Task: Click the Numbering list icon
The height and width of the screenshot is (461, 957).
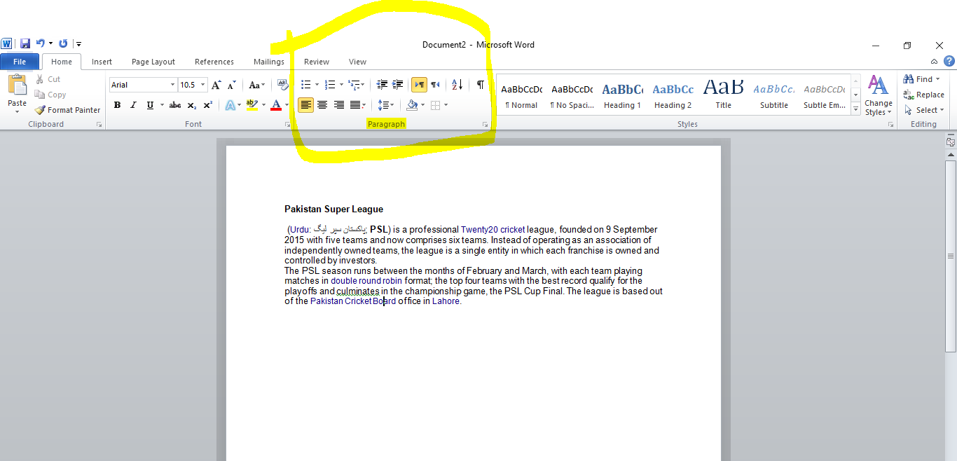Action: click(x=329, y=84)
